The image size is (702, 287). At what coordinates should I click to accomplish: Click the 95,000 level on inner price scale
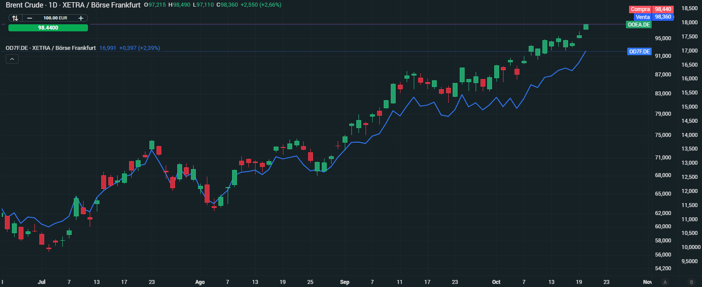click(663, 38)
